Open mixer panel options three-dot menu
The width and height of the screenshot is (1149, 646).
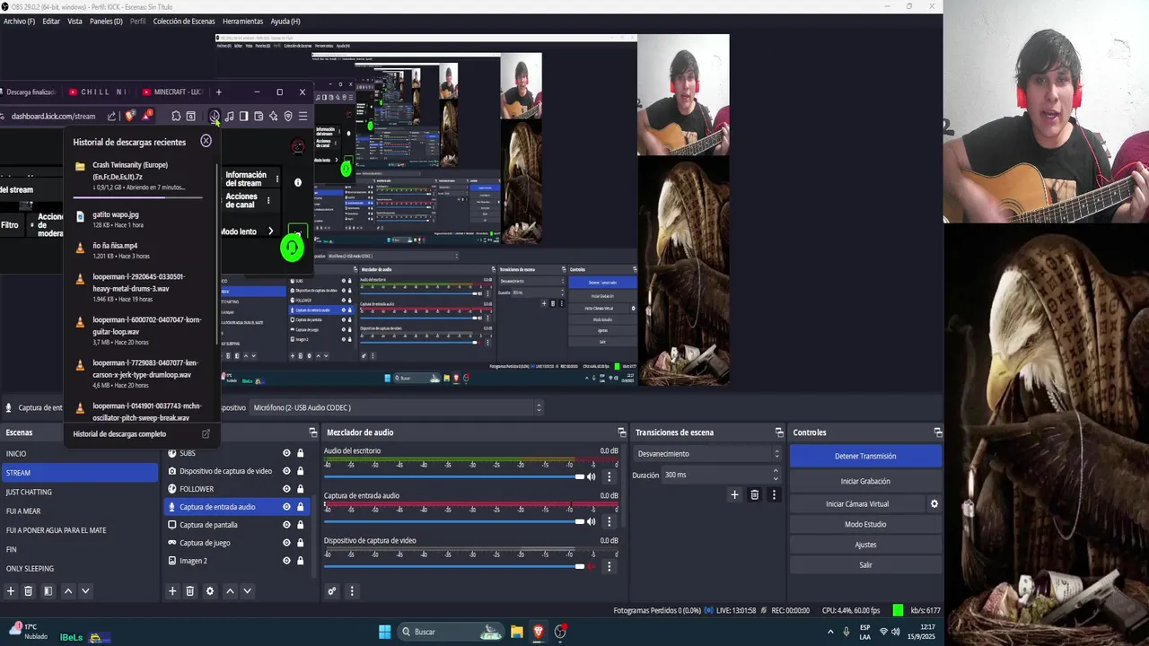[352, 591]
